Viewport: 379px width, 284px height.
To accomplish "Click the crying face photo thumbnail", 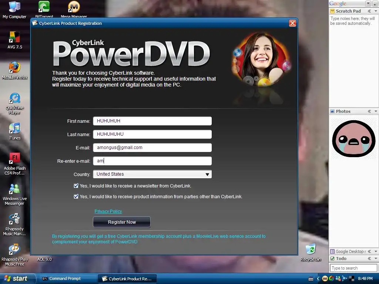I will point(353,139).
